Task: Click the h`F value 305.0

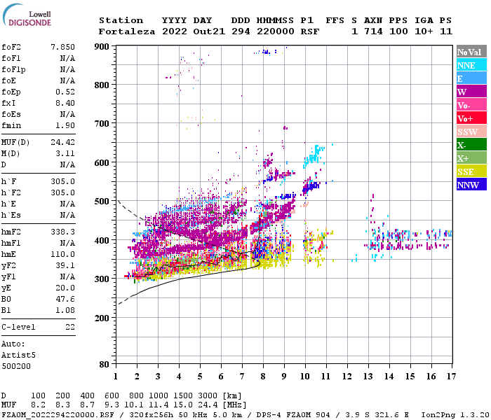Action: tap(62, 181)
